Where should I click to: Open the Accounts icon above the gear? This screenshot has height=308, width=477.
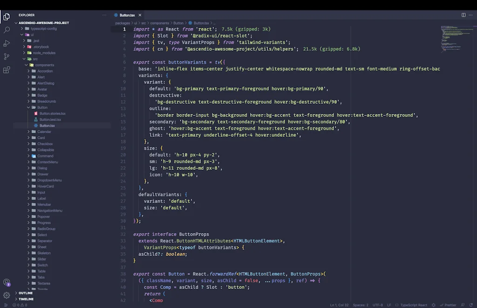[x=6, y=281]
